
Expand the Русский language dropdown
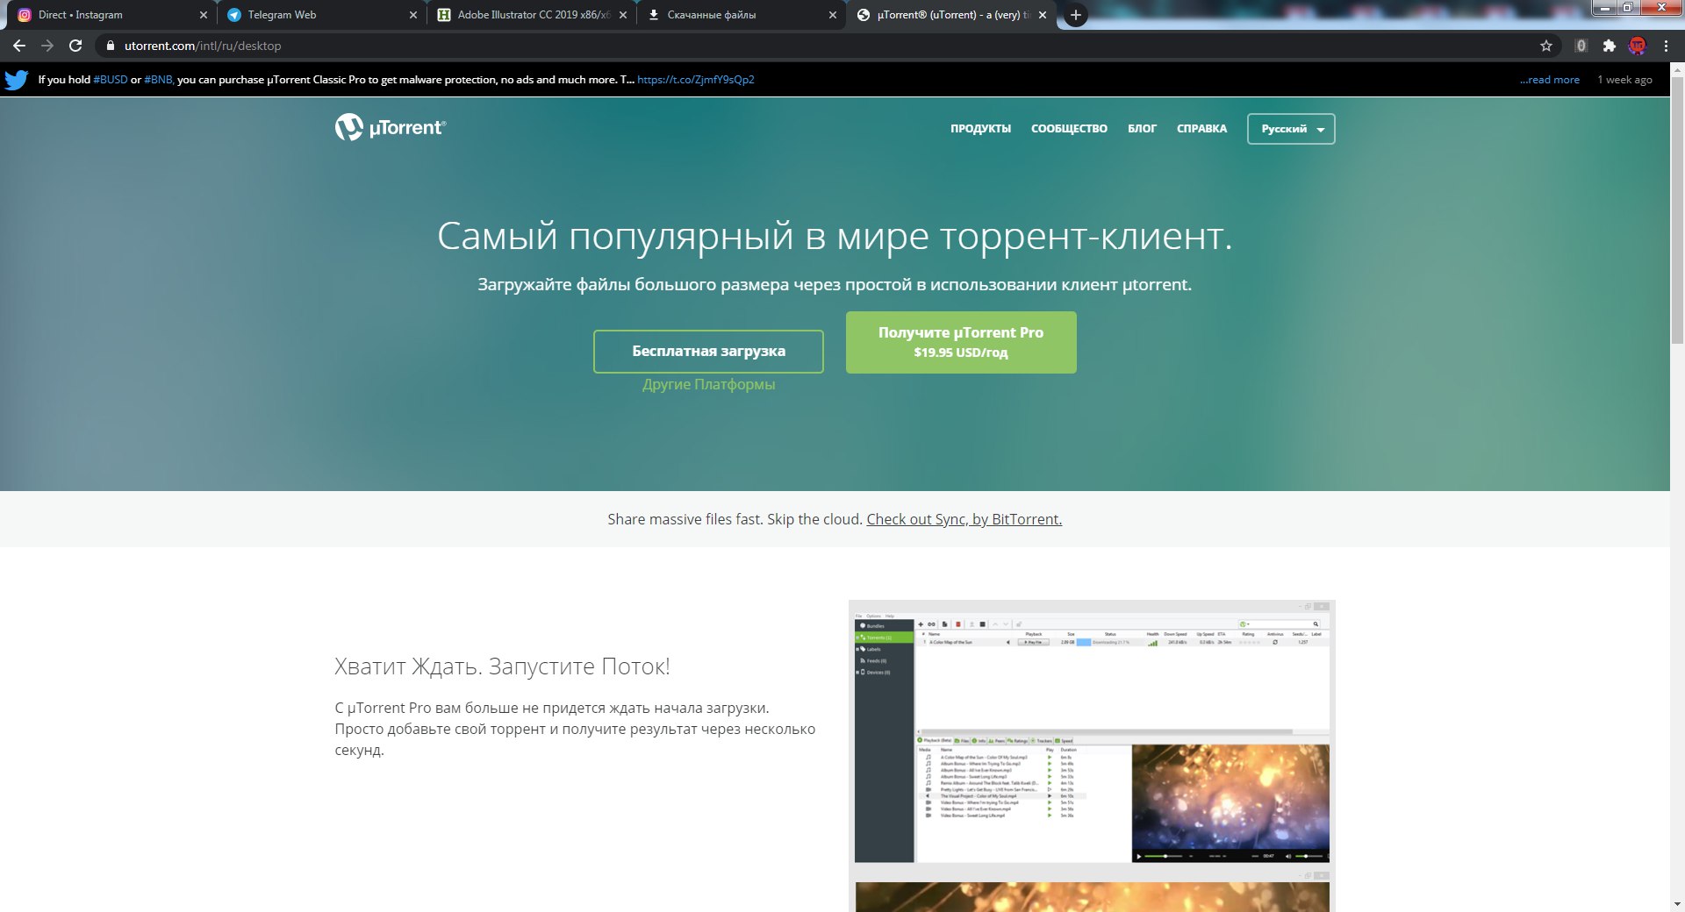pyautogui.click(x=1291, y=129)
